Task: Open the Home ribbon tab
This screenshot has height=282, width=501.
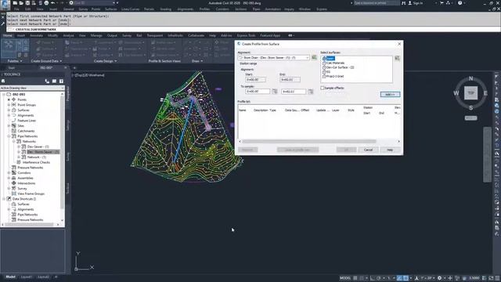Action: coord(8,35)
